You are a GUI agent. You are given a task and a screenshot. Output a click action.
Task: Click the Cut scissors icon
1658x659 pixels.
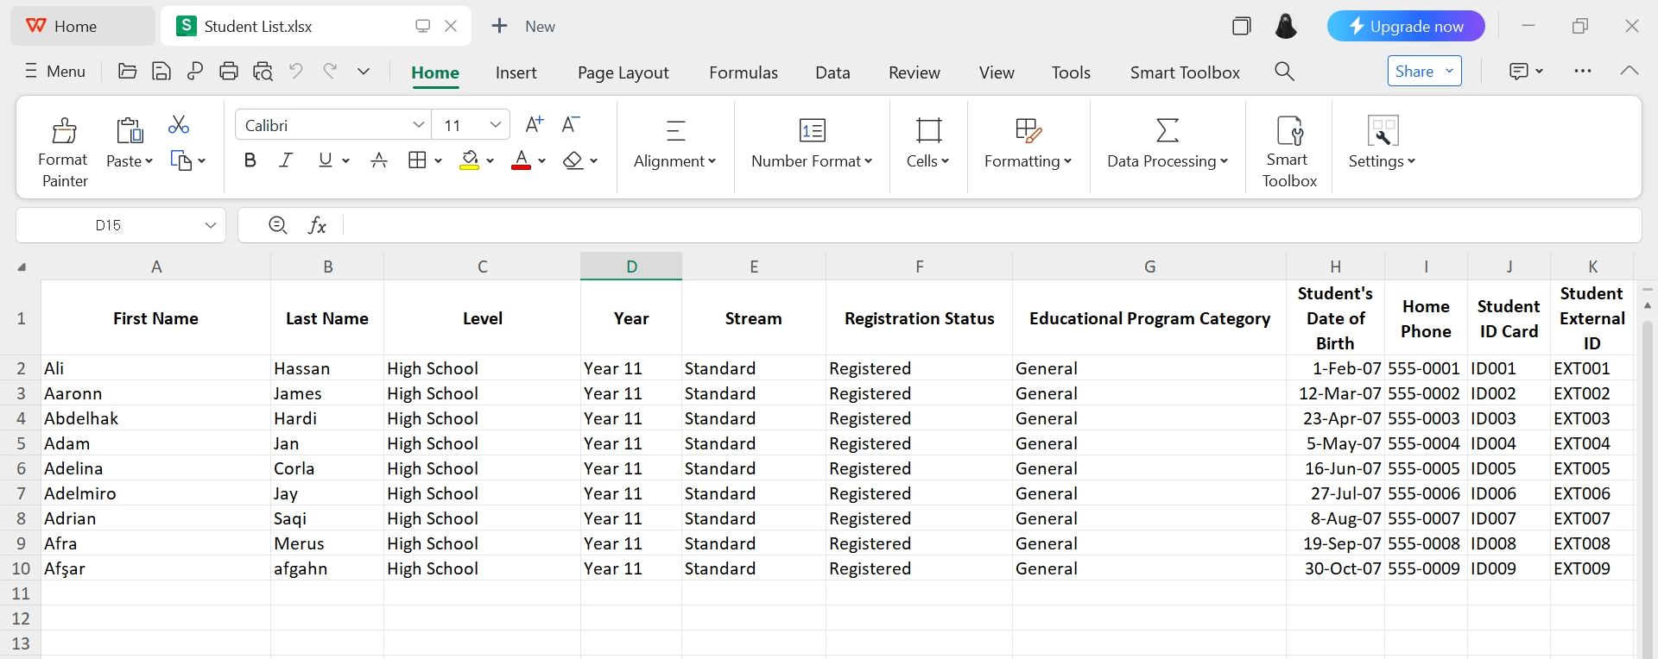179,125
